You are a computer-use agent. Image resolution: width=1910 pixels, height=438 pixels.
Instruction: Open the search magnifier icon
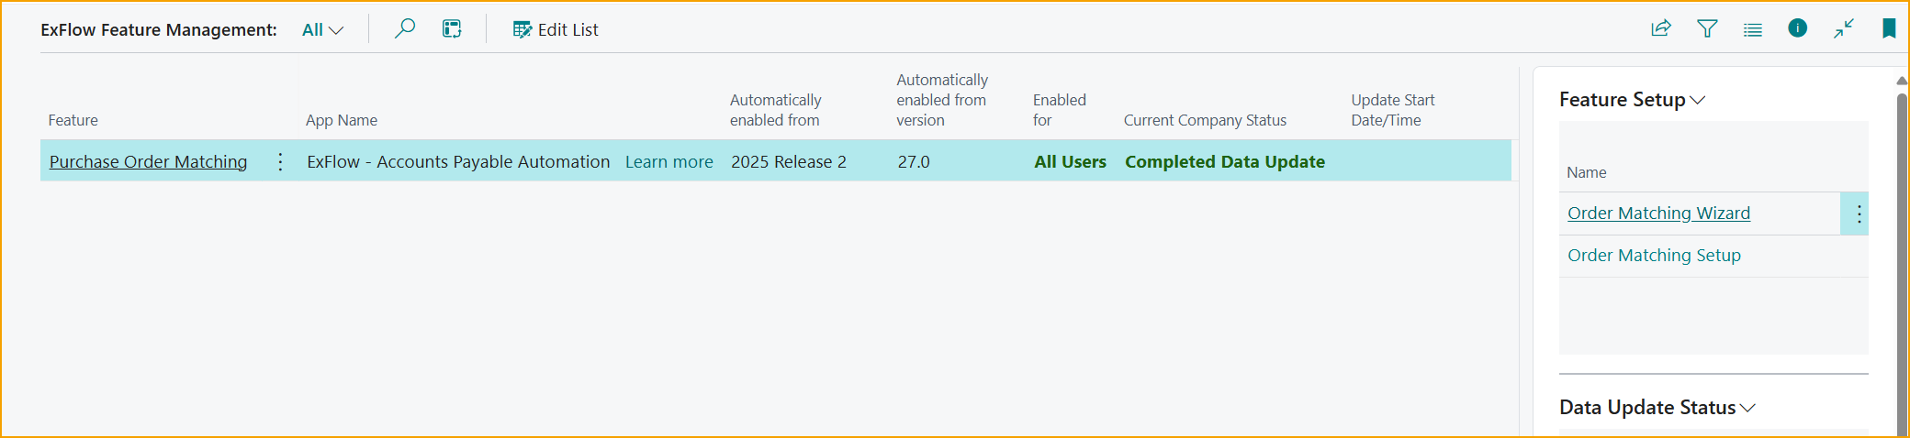(x=405, y=29)
